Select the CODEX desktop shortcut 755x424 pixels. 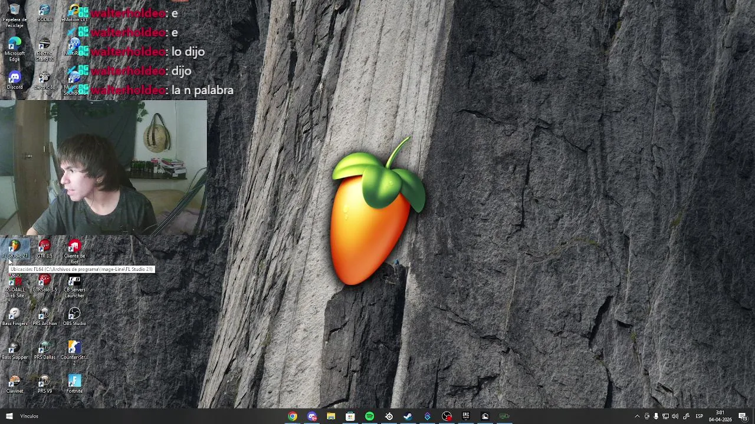pyautogui.click(x=45, y=14)
